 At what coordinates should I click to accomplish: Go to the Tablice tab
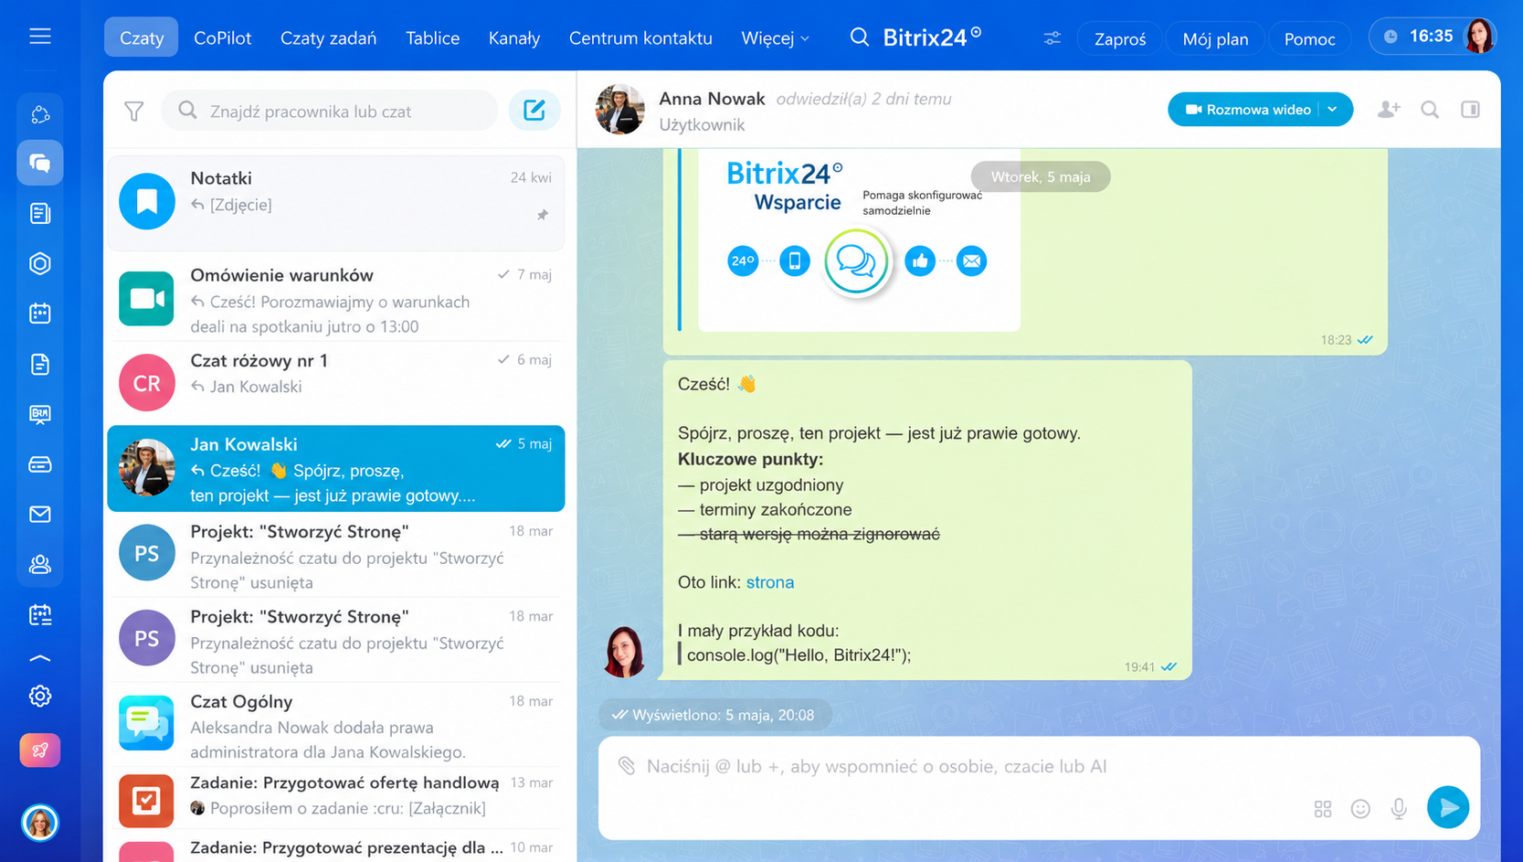pyautogui.click(x=433, y=38)
